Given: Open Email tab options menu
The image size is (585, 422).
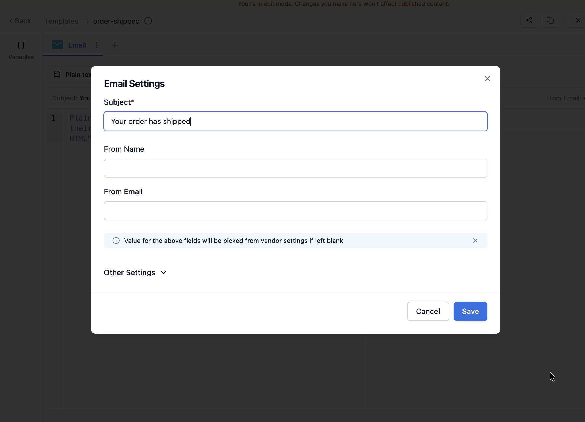Looking at the screenshot, I should click(x=97, y=45).
